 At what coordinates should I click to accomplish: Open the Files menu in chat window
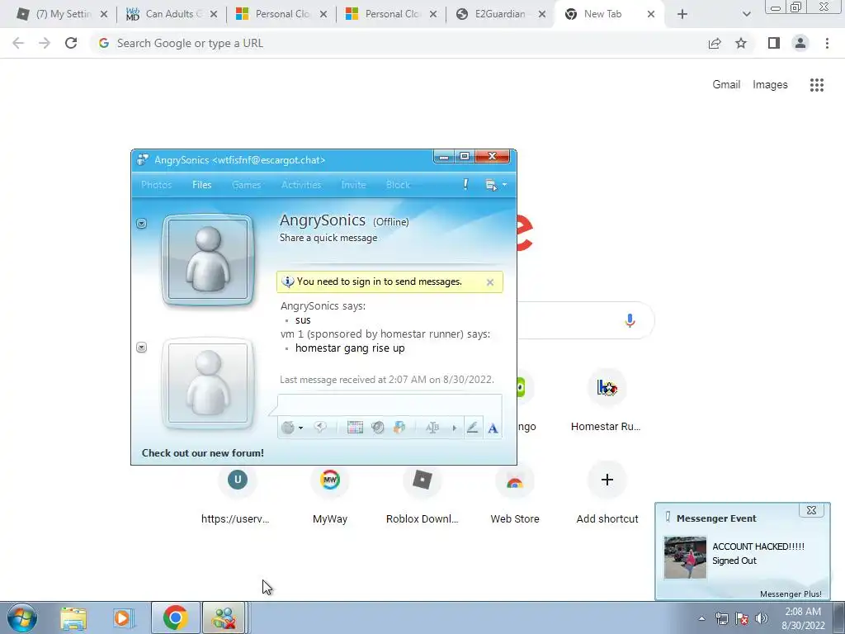point(202,185)
